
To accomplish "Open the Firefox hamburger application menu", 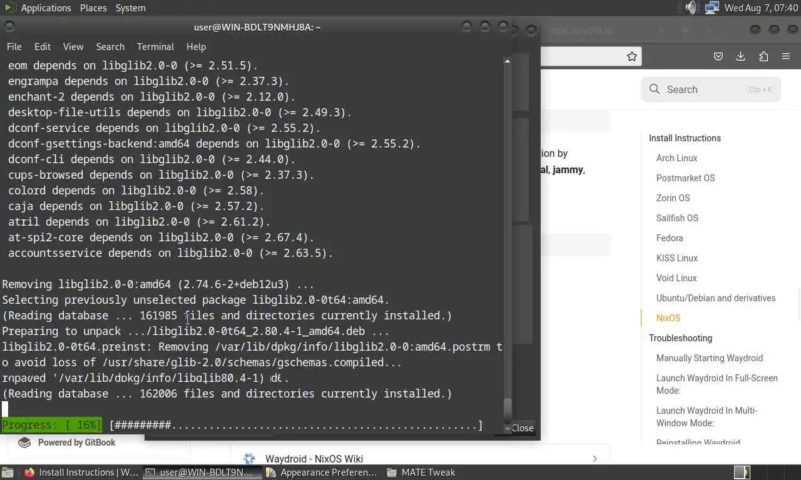I will [786, 56].
